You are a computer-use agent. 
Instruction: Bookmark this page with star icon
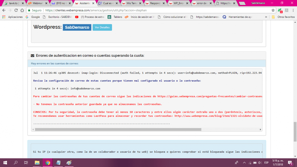pos(273,10)
